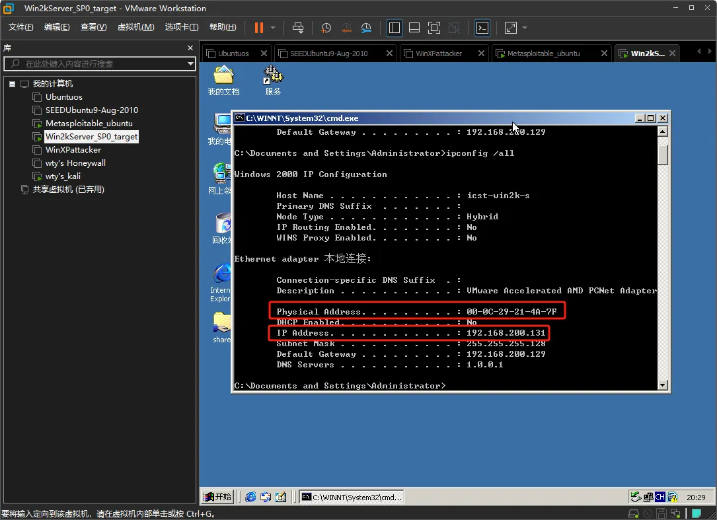Click the orange pause VM button
717x520 pixels.
click(259, 28)
